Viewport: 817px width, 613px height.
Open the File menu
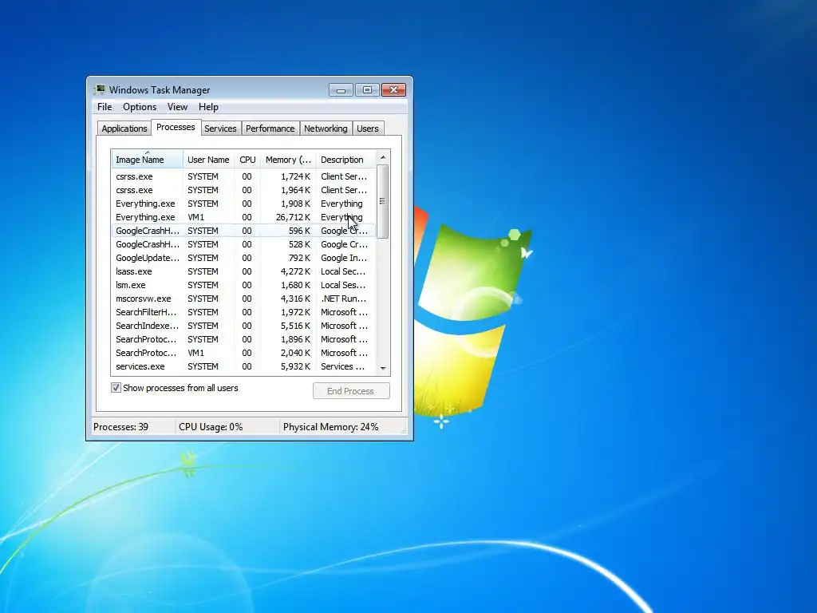pos(105,107)
